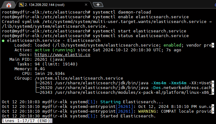
Task: Click process 26320 java line in CGroup tree
Action: point(125,88)
